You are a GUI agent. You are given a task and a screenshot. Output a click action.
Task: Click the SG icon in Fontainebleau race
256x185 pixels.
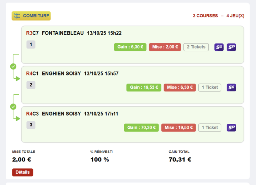[219, 47]
